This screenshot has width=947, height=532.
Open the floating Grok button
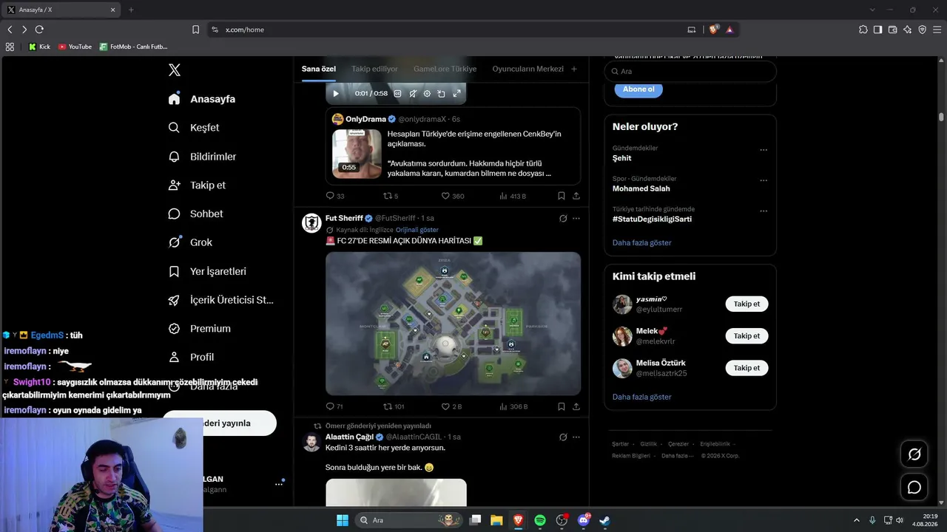point(914,454)
